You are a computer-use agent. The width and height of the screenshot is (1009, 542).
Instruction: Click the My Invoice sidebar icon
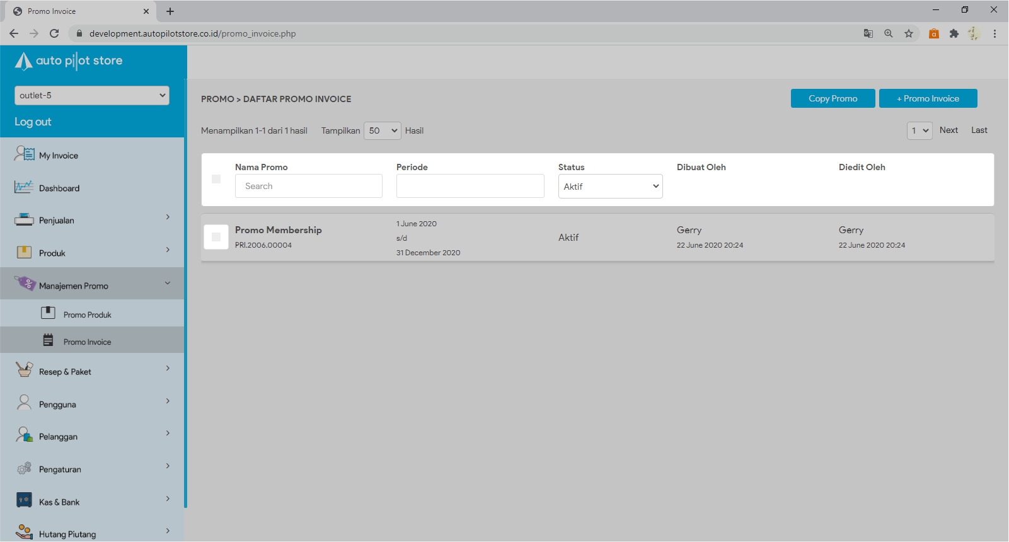pos(25,154)
